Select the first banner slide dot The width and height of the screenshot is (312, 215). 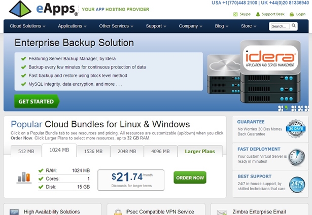coord(281,108)
